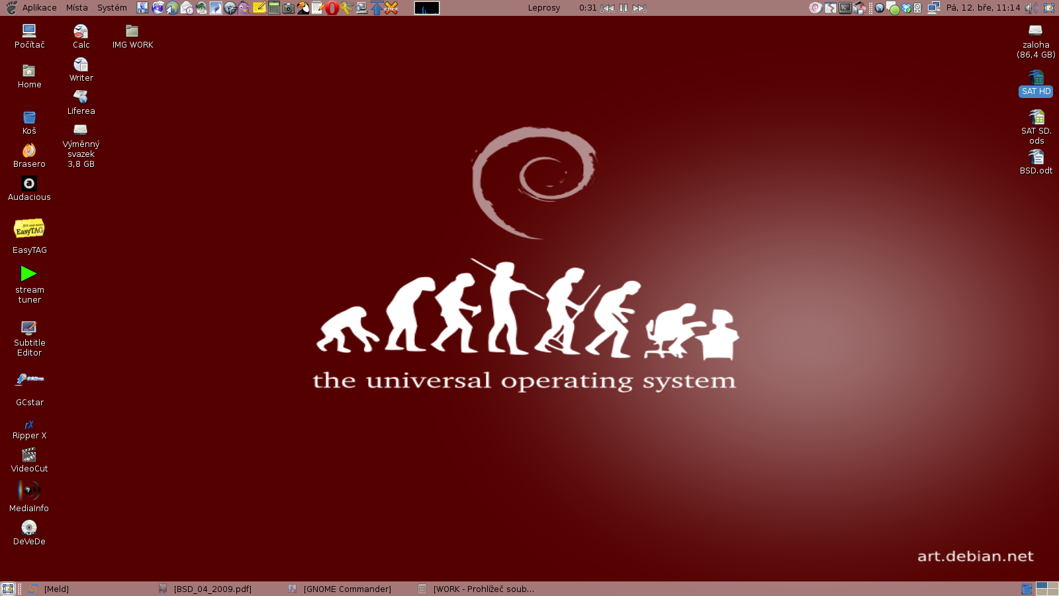This screenshot has width=1059, height=596.
Task: Open the terminal launcher in top panel
Action: click(845, 8)
